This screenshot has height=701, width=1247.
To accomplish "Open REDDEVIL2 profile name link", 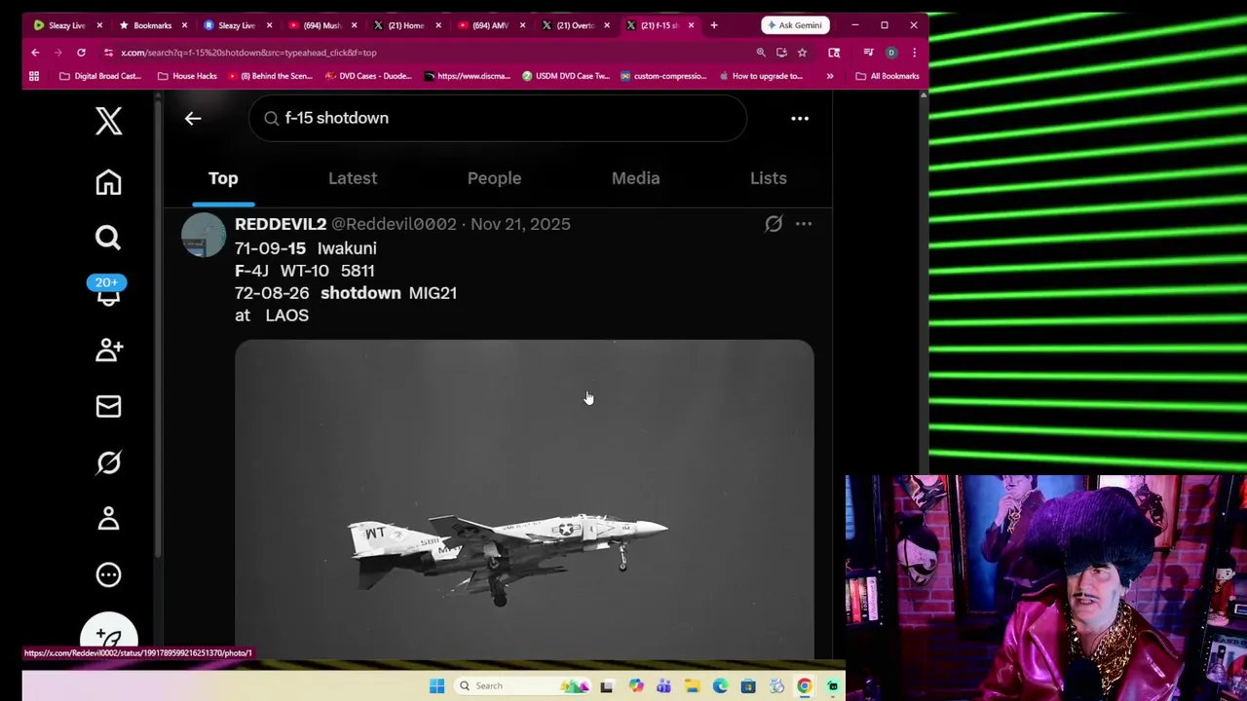I will [281, 224].
